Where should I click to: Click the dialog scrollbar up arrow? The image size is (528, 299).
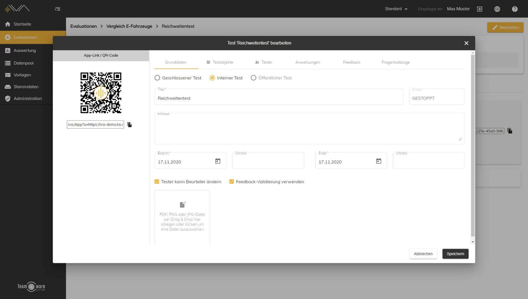coord(473,53)
